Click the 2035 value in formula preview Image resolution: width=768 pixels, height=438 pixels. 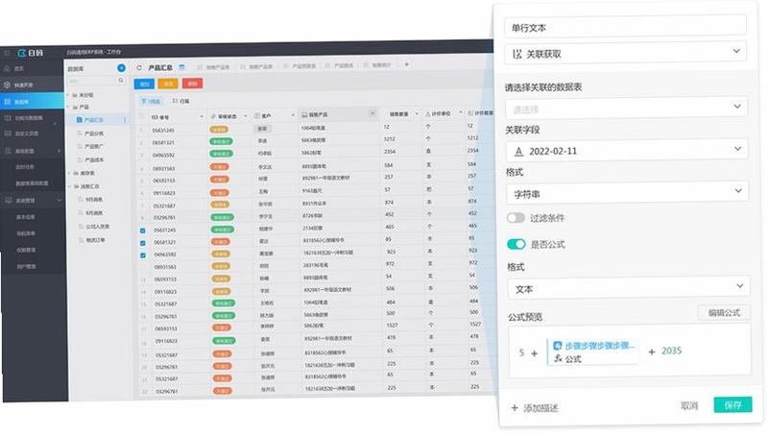(x=671, y=351)
